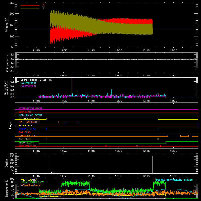Click the first PARTICLE_FLAG raised pulse after 12:25
The width and height of the screenshot is (201, 201).
(x=174, y=136)
